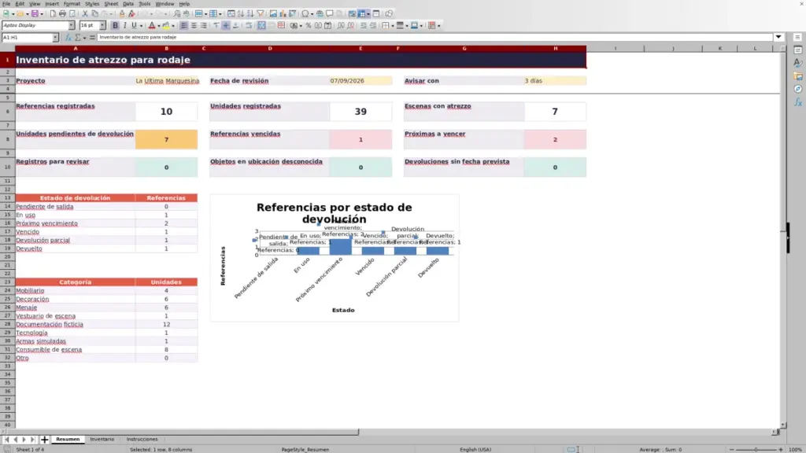Select the Resumen sheet tab
The height and width of the screenshot is (453, 806).
(68, 439)
